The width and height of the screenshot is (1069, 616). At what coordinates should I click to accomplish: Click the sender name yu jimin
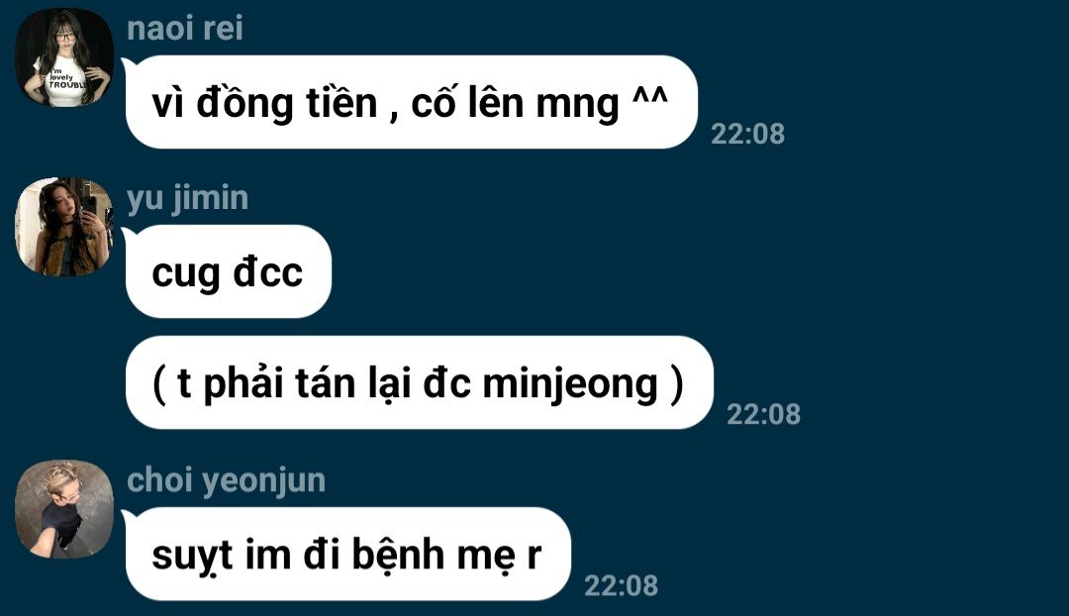click(x=187, y=198)
